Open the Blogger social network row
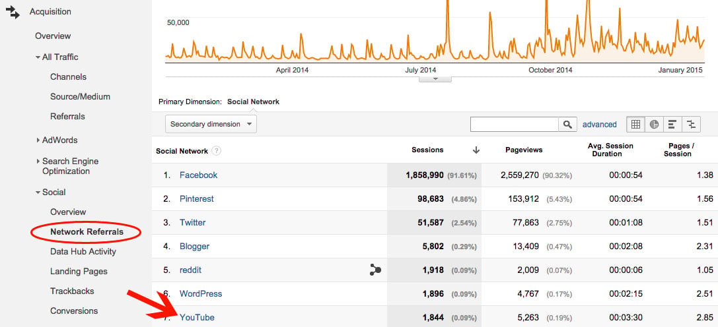Viewport: 718px width, 327px height. 194,247
